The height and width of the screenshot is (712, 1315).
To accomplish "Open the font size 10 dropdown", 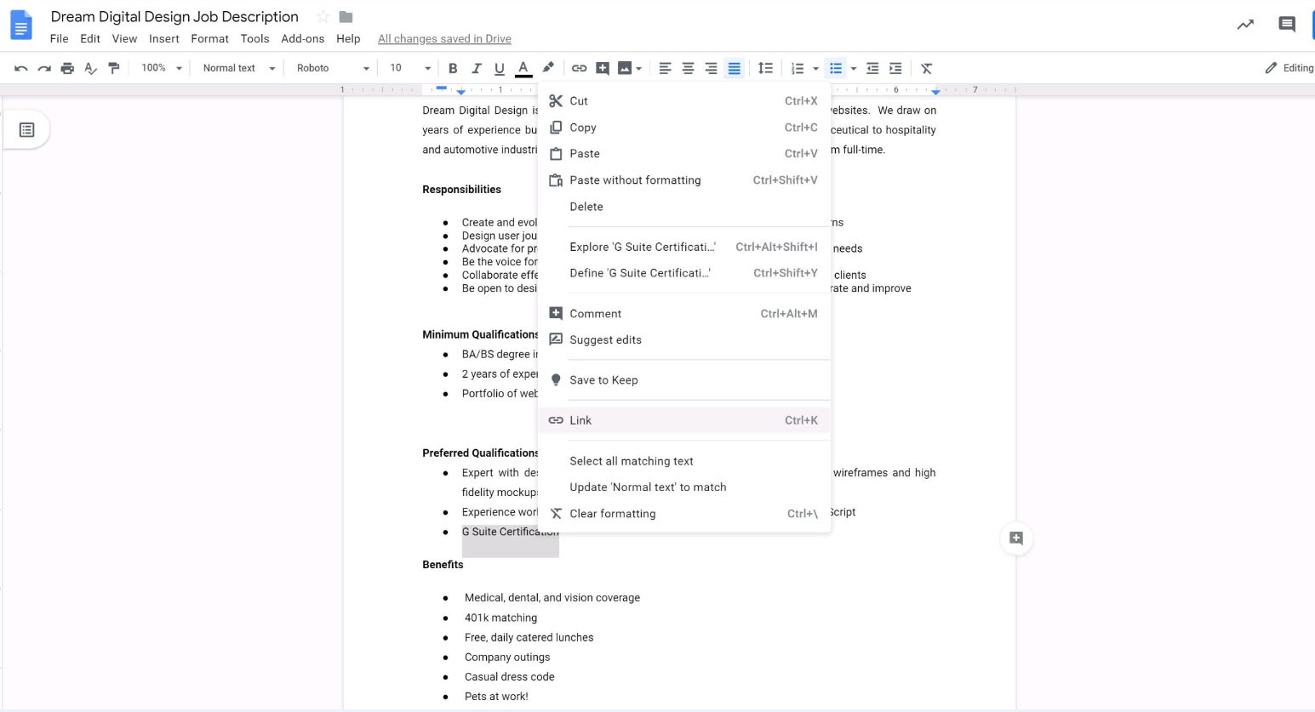I will pyautogui.click(x=410, y=68).
